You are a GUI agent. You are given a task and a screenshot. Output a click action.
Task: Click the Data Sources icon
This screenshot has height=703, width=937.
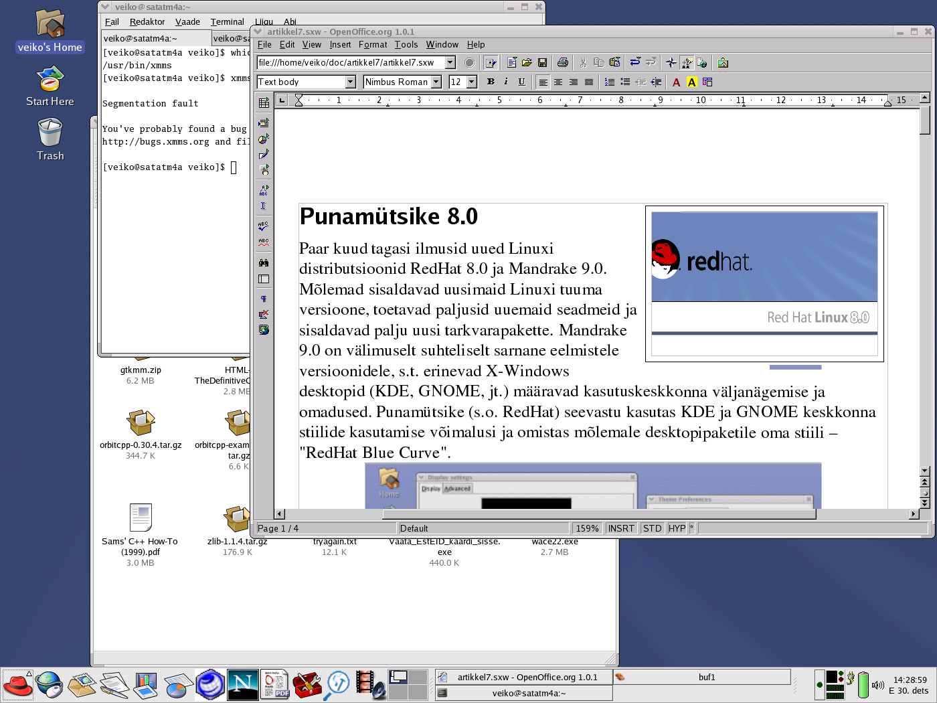pos(264,279)
